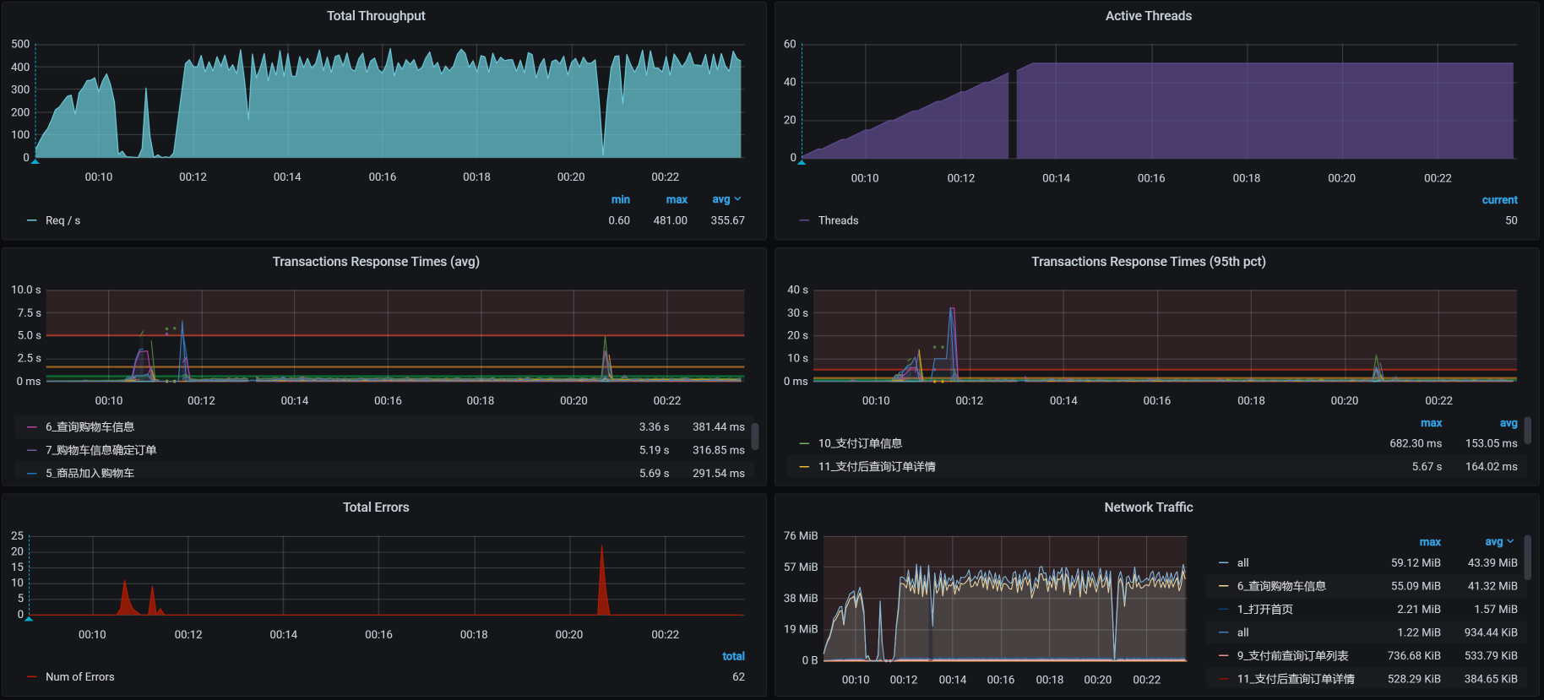Click the annotation triangle marker under the Total Errors chart
The height and width of the screenshot is (700, 1544).
(x=29, y=618)
